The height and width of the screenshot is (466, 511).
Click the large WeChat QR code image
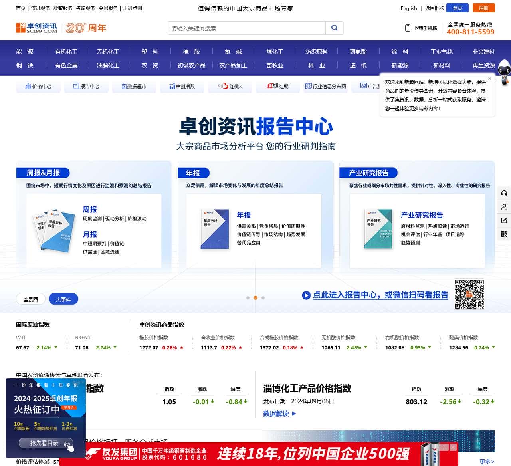[469, 294]
